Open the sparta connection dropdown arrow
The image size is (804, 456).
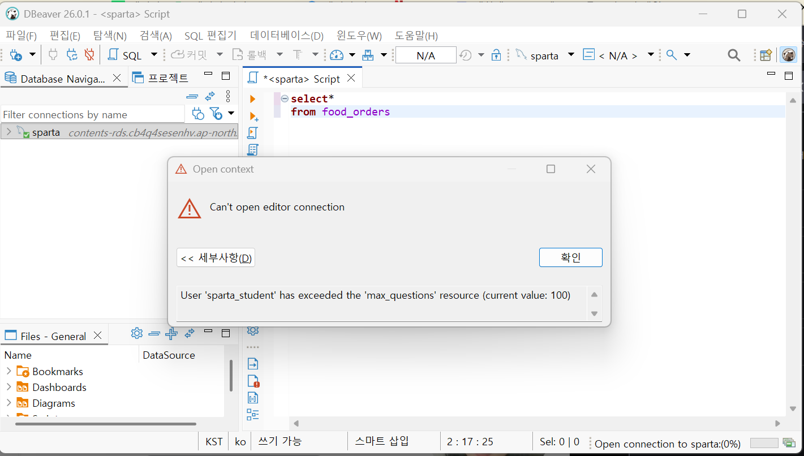571,55
